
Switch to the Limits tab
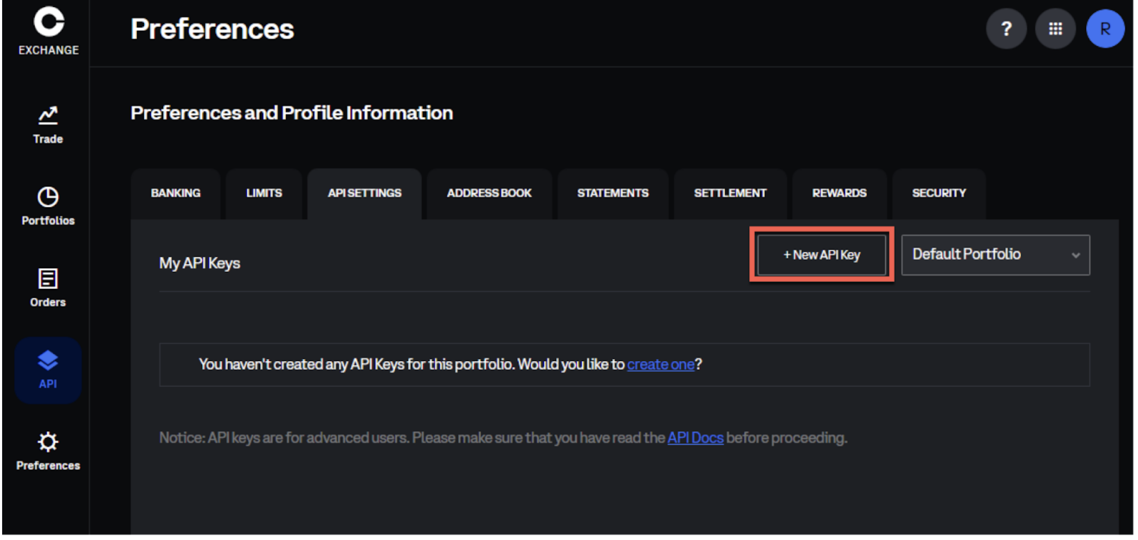(264, 194)
